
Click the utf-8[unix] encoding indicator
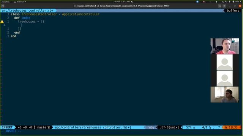click(x=169, y=127)
